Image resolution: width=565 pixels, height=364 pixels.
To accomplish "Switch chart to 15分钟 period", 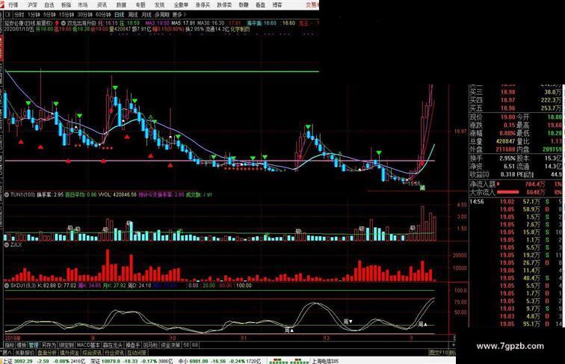I will tap(67, 15).
